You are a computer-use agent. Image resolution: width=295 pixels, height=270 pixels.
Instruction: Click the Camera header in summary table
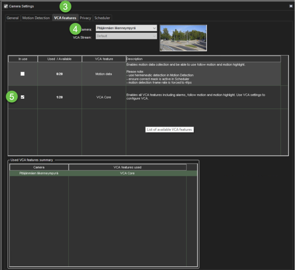(x=39, y=167)
